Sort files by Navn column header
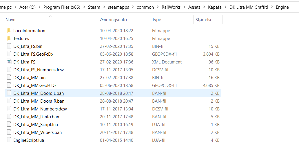This screenshot has height=158, width=299. (11, 20)
